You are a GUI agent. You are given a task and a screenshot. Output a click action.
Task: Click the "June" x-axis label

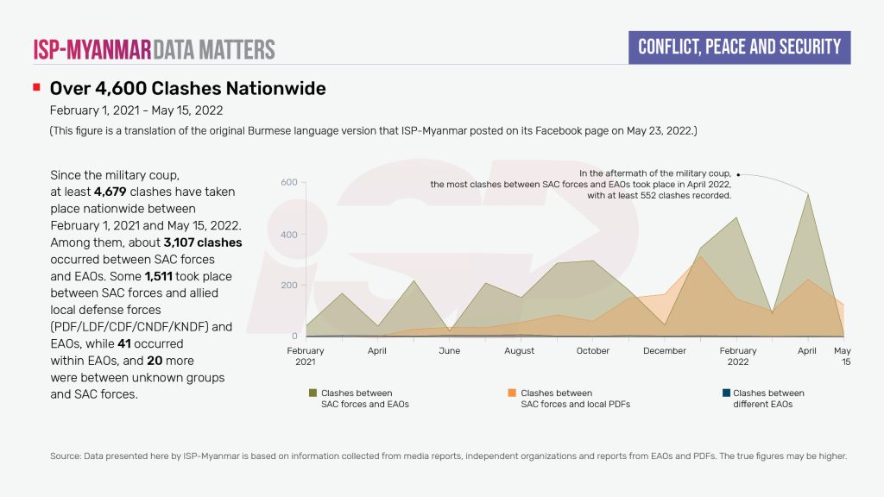449,351
